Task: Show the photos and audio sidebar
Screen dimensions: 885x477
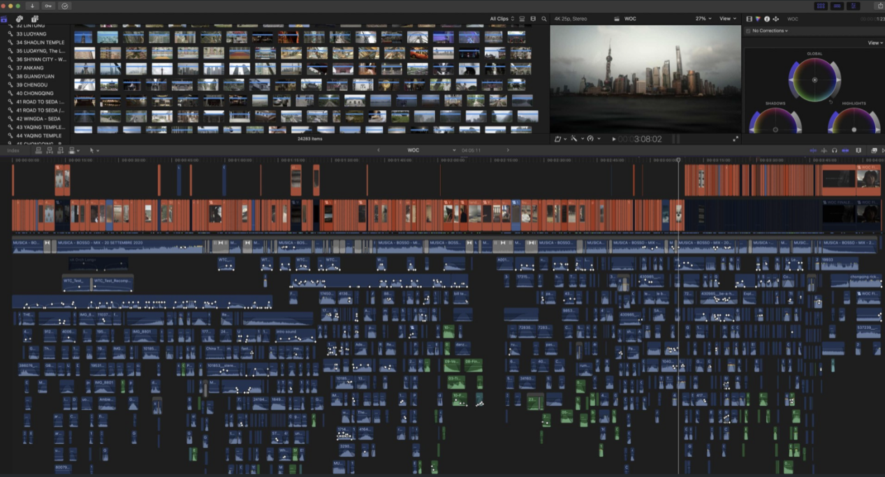Action: [20, 19]
